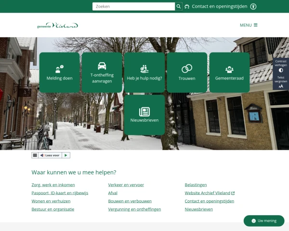289x231 pixels.
Task: Open the Gemeenteraad tile
Action: coord(229,72)
